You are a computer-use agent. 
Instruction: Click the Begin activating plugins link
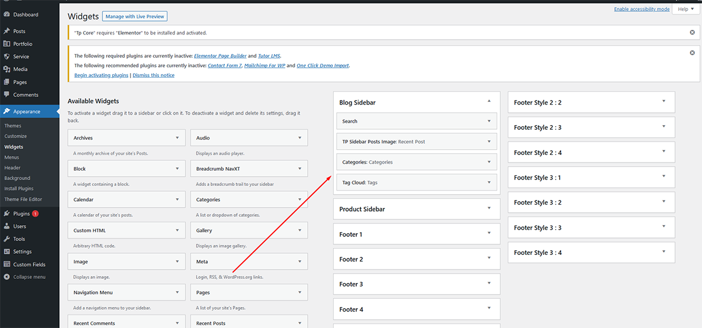101,75
